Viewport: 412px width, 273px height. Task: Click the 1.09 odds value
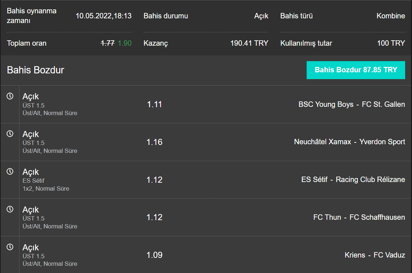click(x=154, y=255)
